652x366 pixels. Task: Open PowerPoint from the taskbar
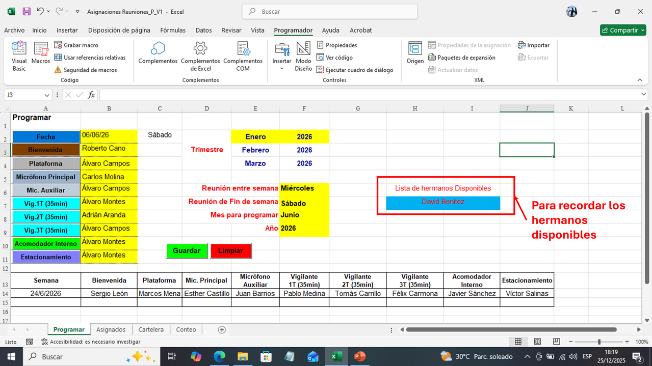click(360, 356)
